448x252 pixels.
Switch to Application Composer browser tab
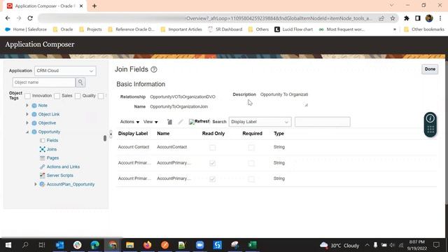45,6
